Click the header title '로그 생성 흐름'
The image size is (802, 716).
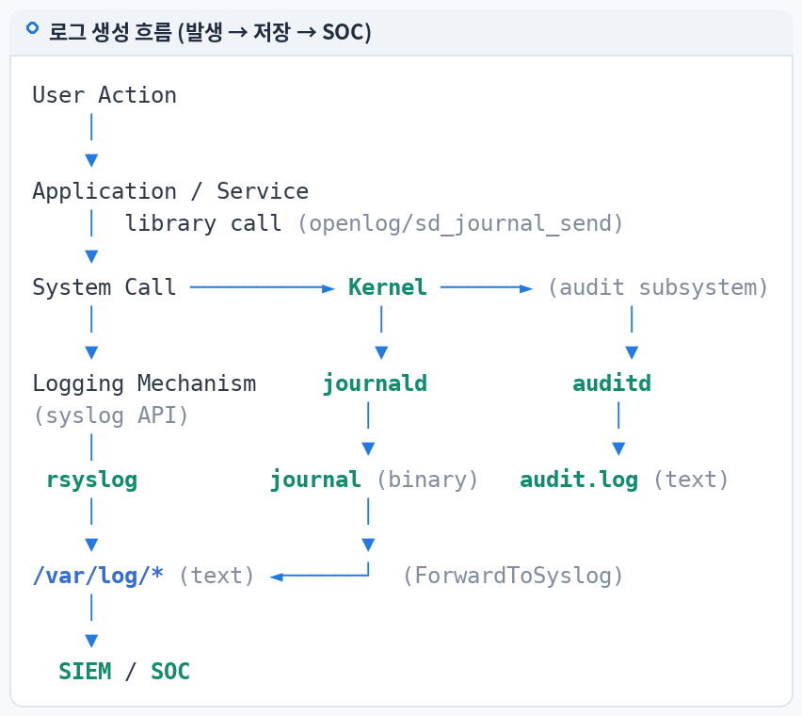pos(110,32)
